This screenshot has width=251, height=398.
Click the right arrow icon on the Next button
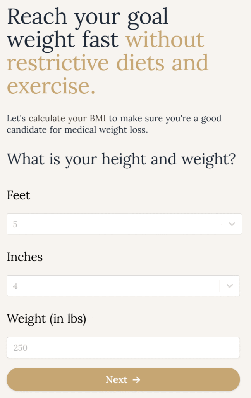136,379
